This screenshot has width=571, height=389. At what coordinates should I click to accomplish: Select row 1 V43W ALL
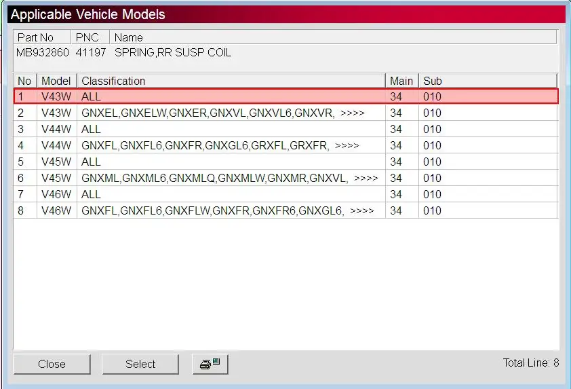[x=286, y=96]
